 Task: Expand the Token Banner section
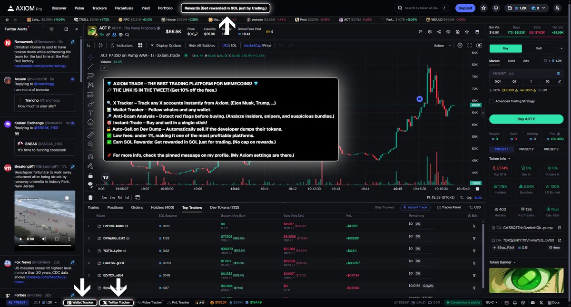(502, 262)
